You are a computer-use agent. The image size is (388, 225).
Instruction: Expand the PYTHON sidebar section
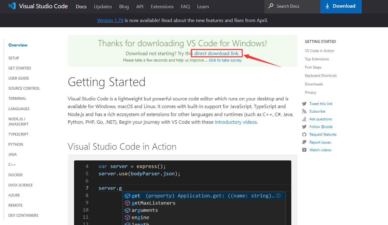pyautogui.click(x=16, y=144)
